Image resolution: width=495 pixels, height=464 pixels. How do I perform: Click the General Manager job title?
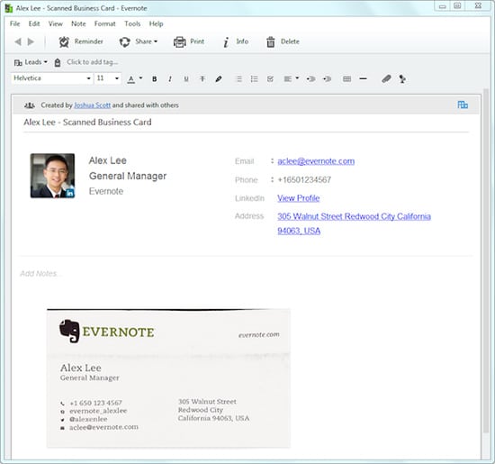tap(128, 176)
